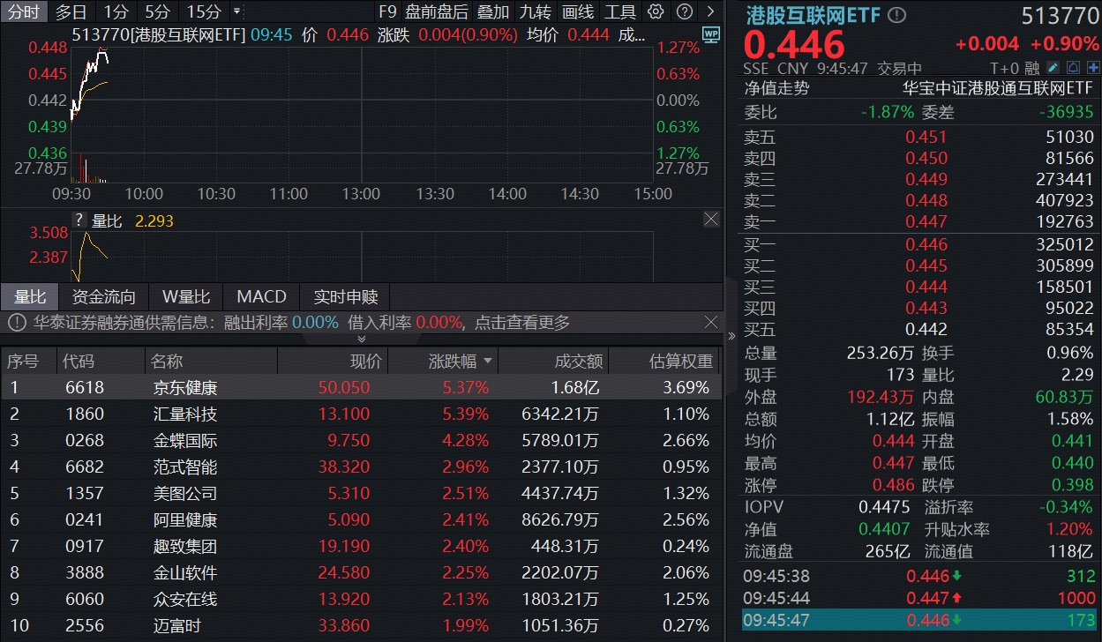Set a price alert with bell icon
The height and width of the screenshot is (642, 1102).
(1073, 68)
